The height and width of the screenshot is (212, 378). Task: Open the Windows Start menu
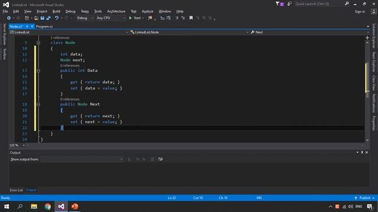tap(6, 207)
